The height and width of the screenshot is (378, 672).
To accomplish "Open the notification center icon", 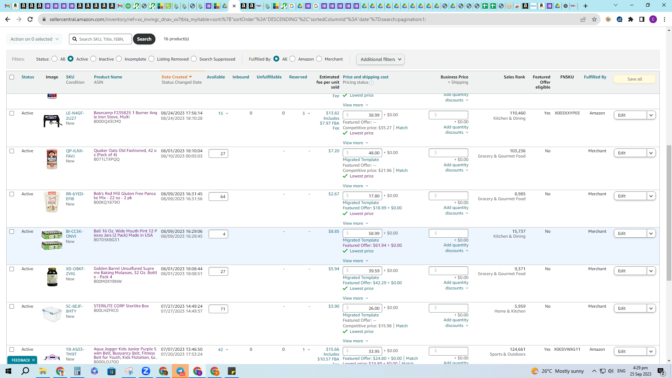I will (x=661, y=371).
